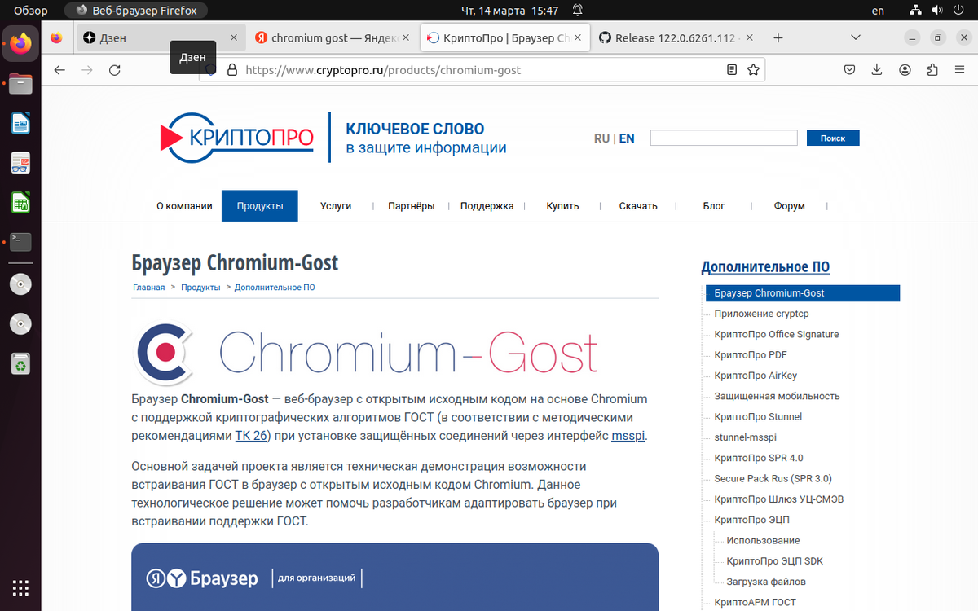978x611 pixels.
Task: Open Блог menu item
Action: [x=714, y=206]
